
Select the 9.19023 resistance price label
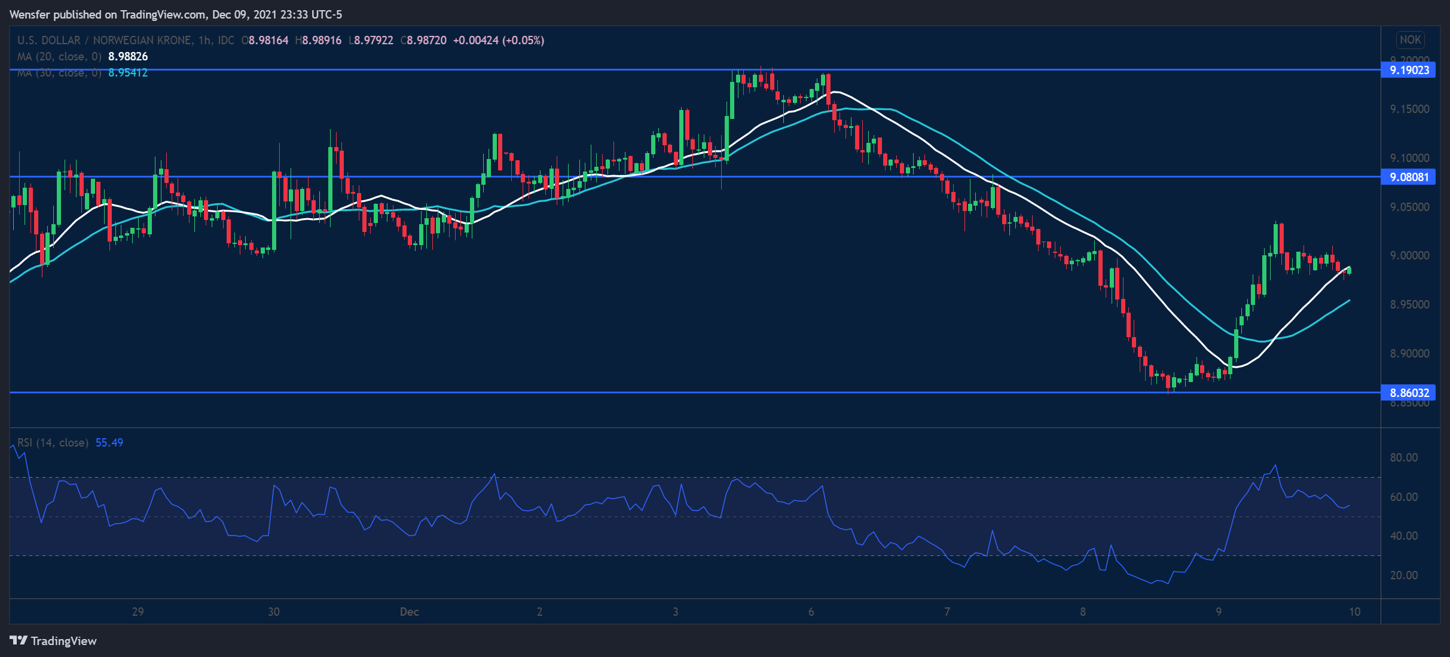point(1409,70)
